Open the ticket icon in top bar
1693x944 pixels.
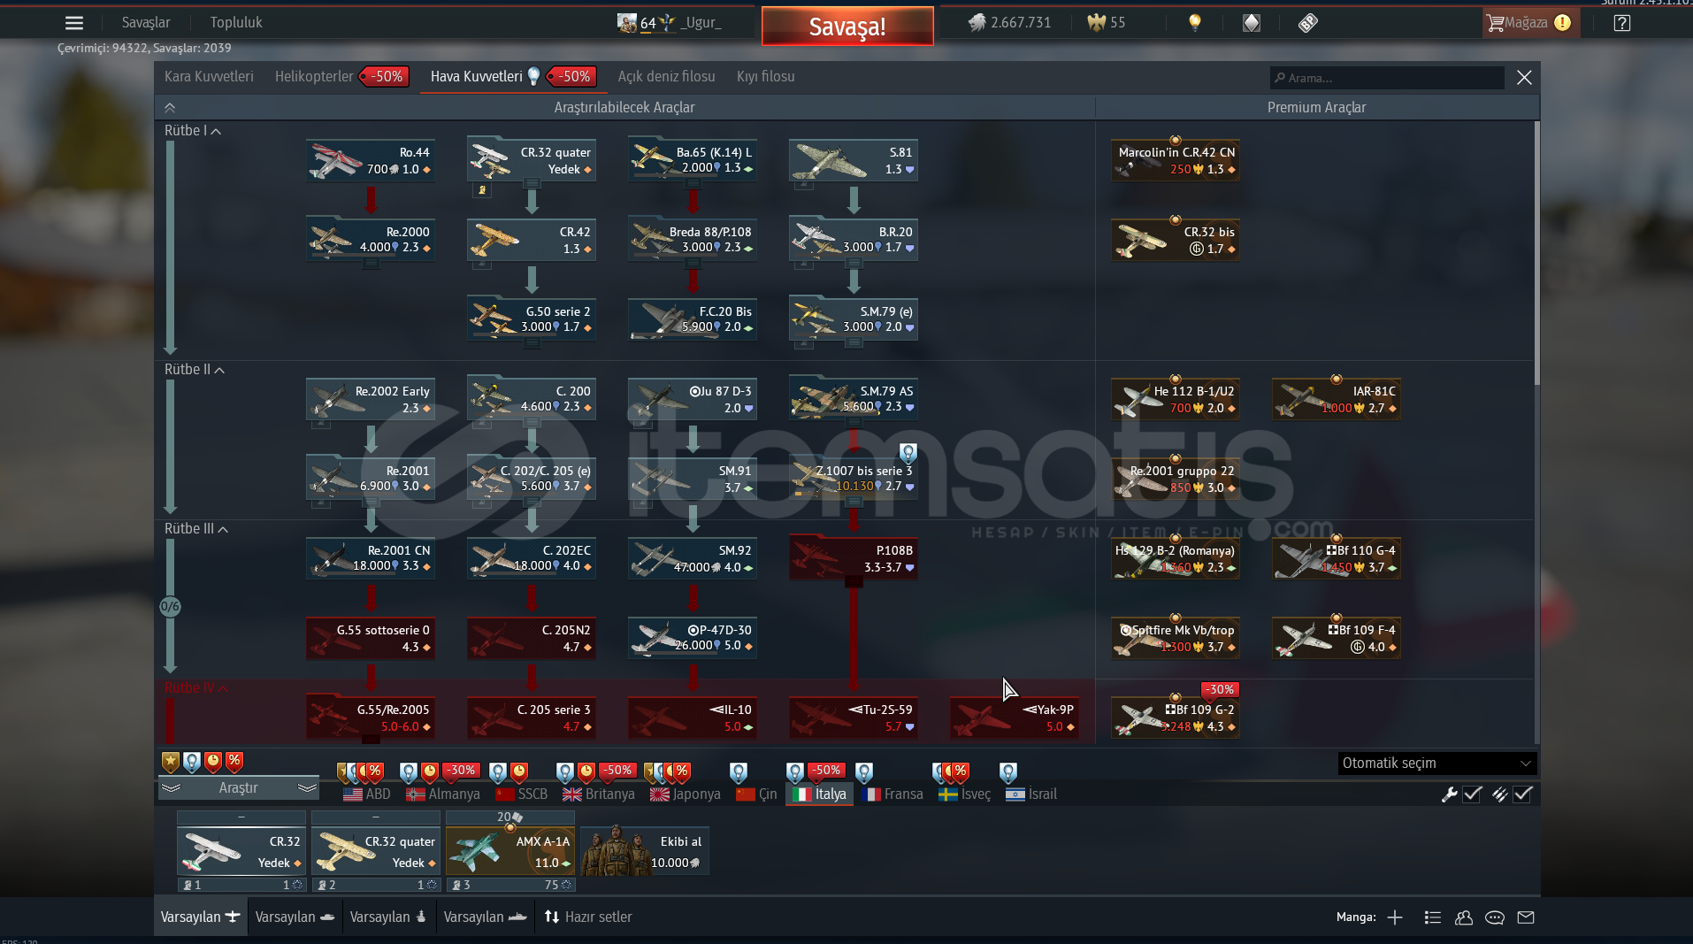click(x=1308, y=23)
